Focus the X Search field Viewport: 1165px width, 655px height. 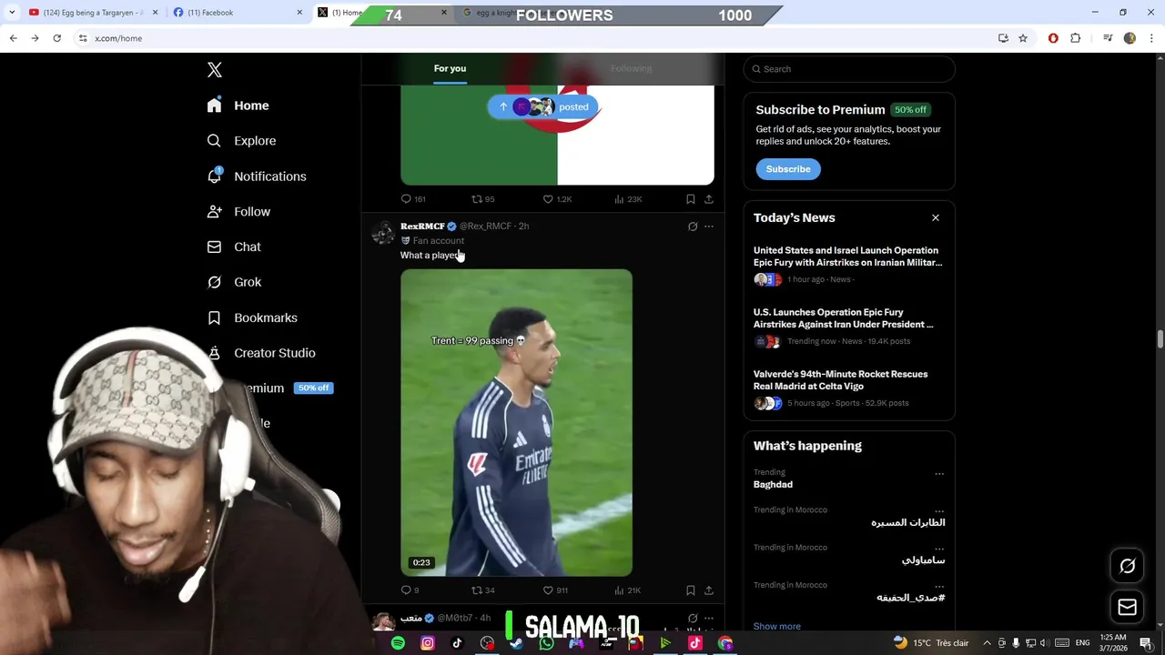(849, 69)
